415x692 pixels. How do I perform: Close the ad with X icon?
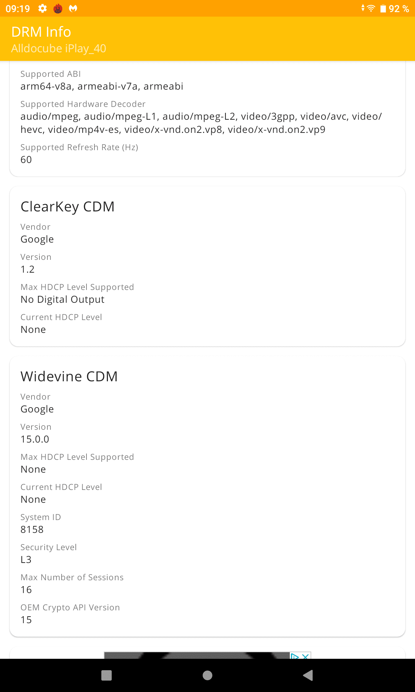305,656
